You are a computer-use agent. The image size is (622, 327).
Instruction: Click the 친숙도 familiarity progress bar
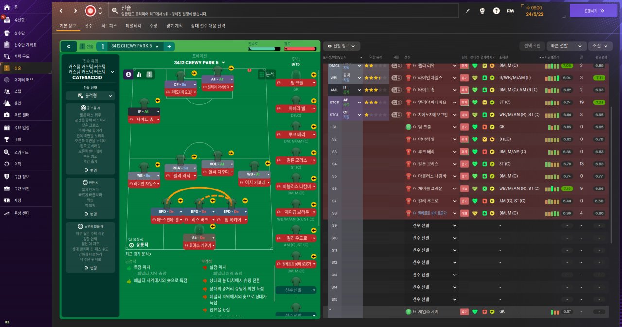tap(264, 49)
